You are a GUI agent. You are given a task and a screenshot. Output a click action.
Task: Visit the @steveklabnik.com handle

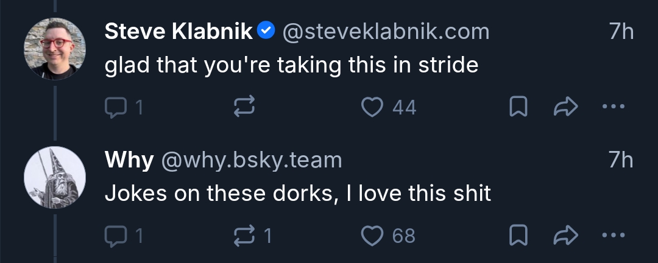tap(386, 32)
